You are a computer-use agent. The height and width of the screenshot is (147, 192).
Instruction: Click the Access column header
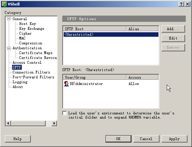[x=142, y=77]
